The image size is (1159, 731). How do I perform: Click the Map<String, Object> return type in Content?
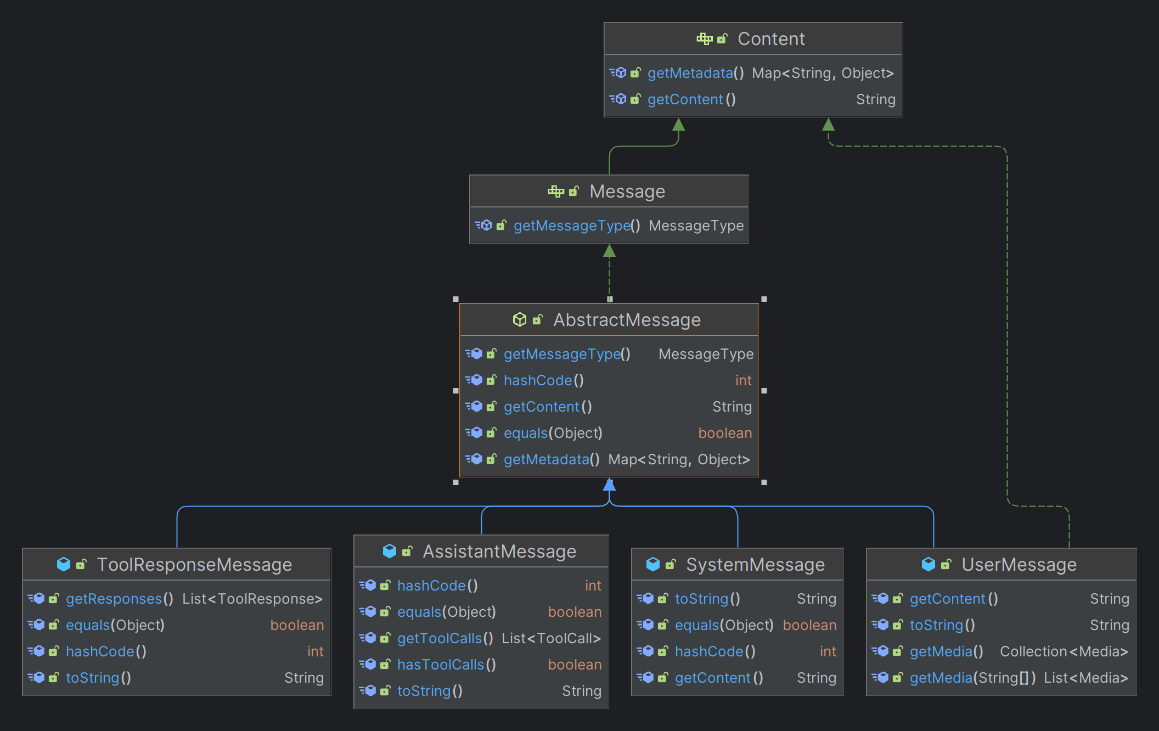[823, 73]
